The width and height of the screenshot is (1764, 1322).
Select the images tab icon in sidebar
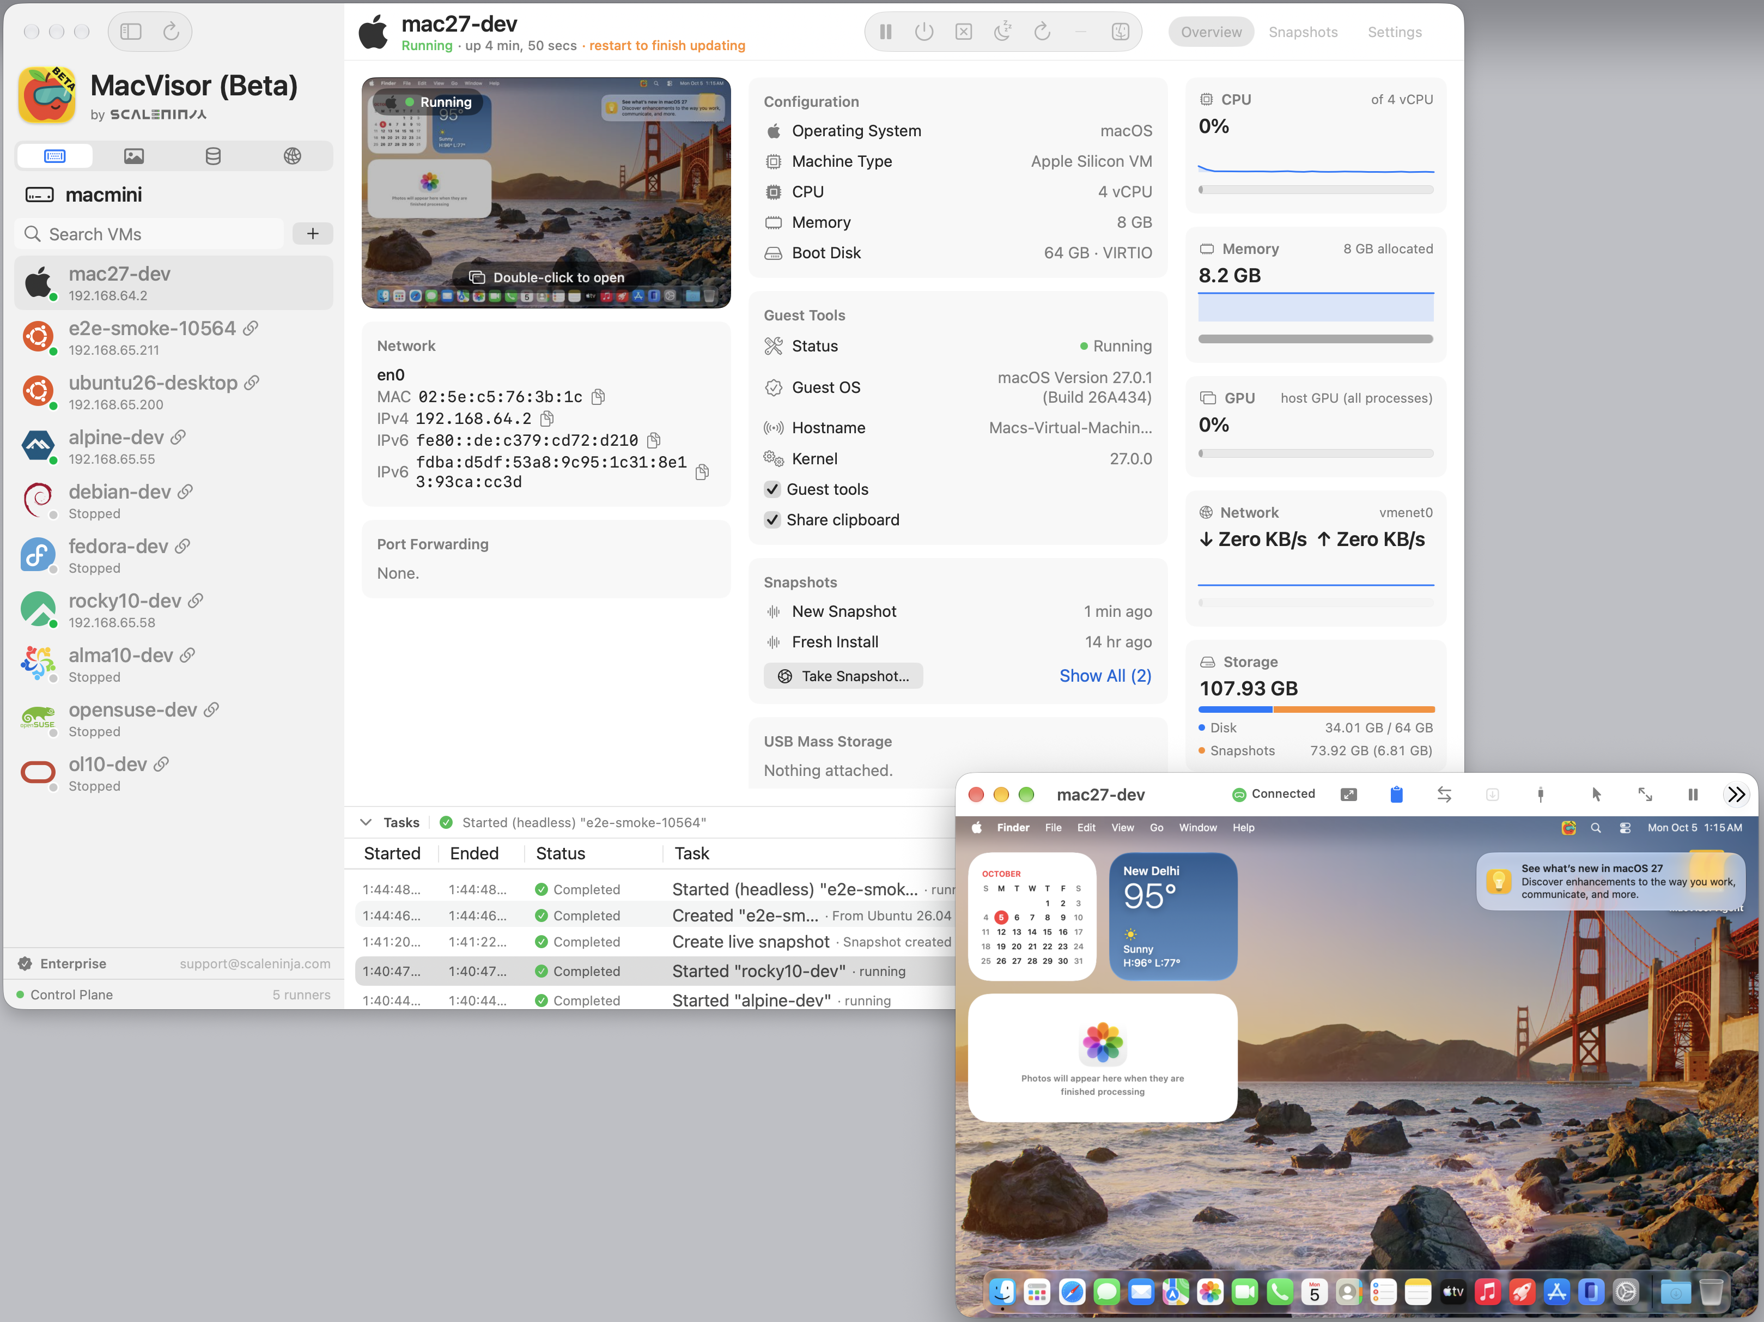[134, 156]
